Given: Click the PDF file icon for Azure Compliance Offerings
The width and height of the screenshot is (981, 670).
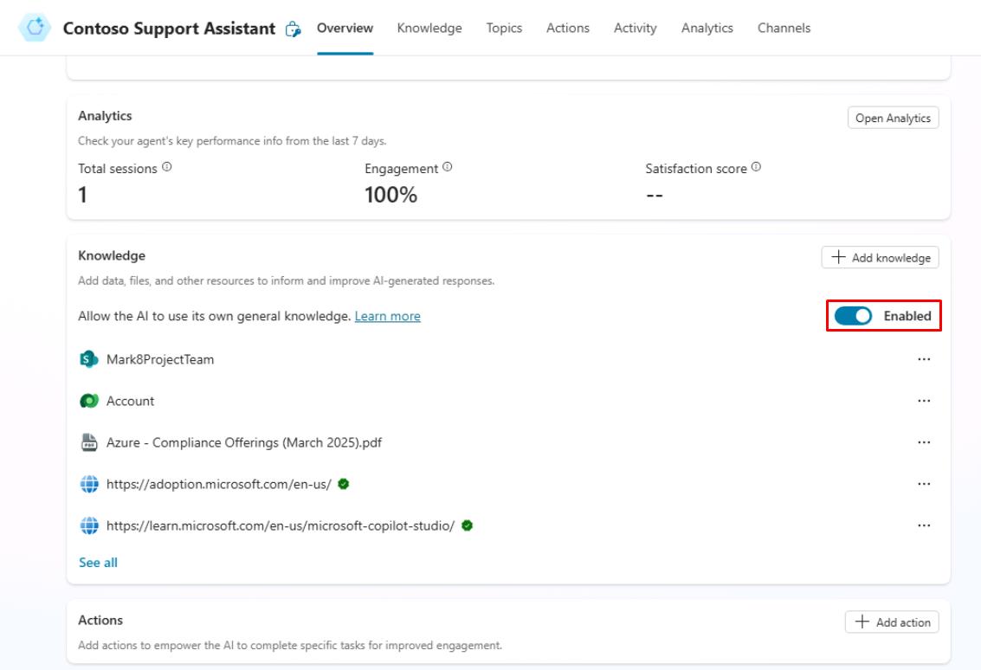Looking at the screenshot, I should (88, 442).
